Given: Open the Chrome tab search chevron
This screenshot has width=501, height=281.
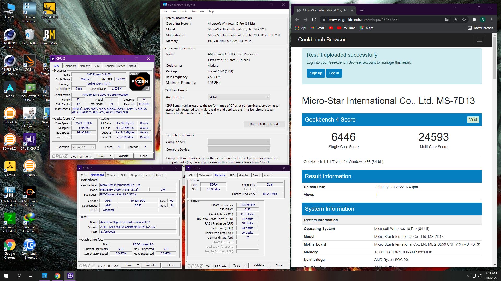Looking at the screenshot, I should (455, 8).
